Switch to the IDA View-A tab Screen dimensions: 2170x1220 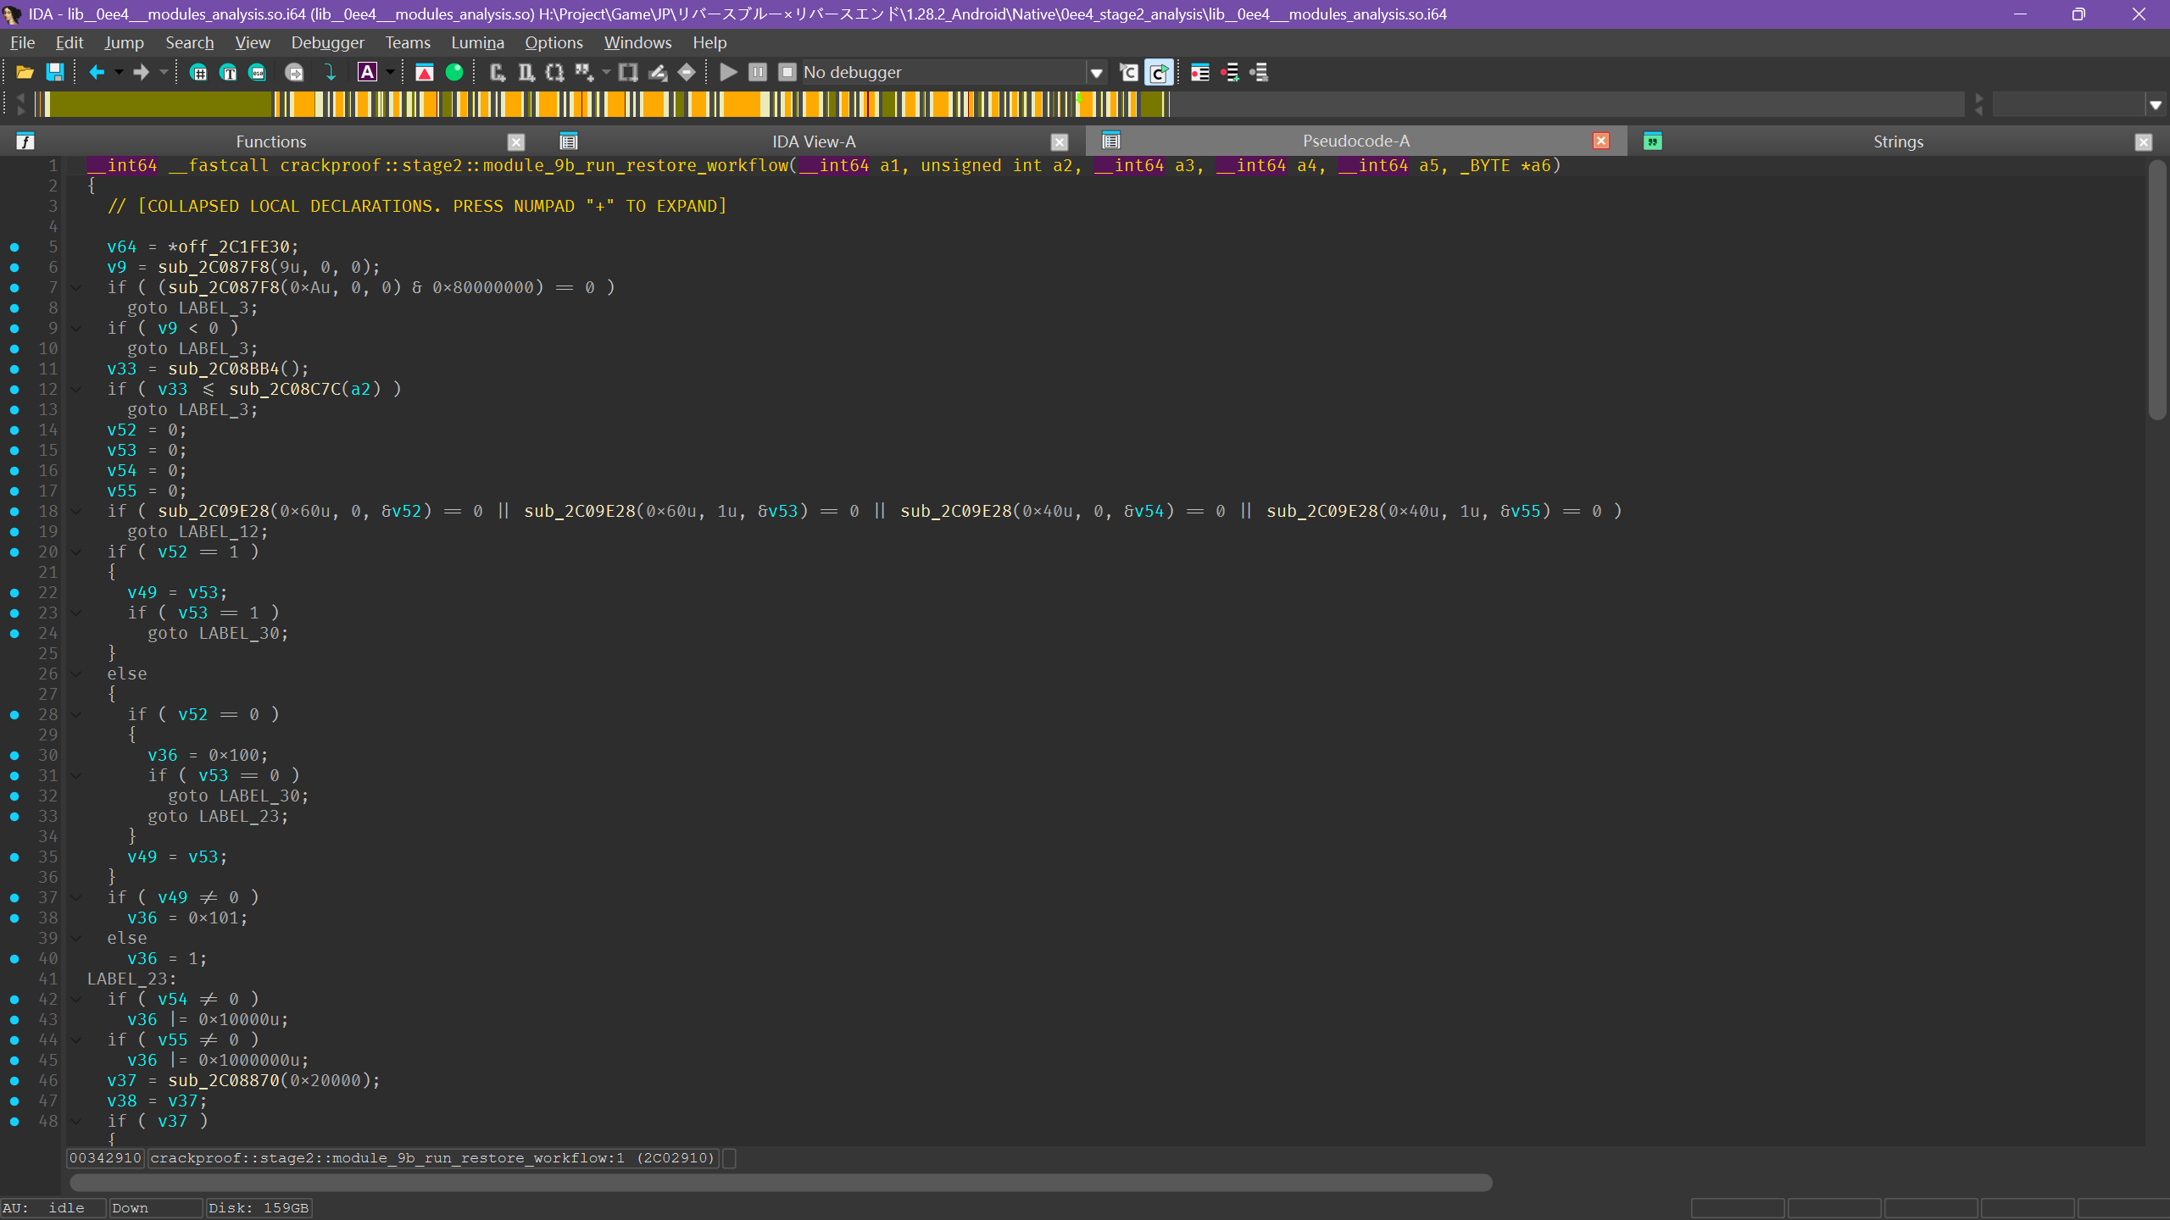coord(813,141)
